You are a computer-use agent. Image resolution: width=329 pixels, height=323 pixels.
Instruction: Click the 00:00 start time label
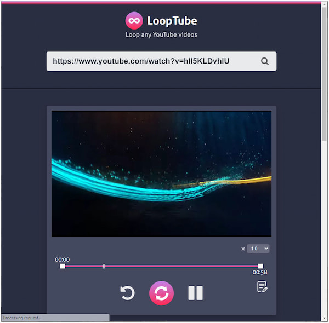click(62, 259)
